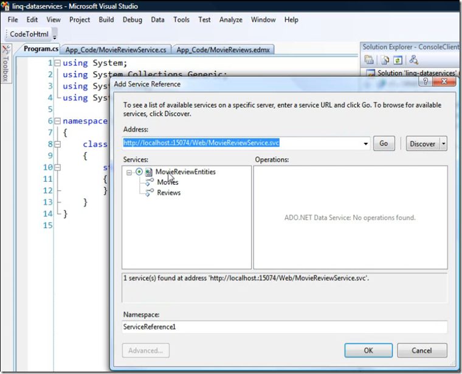Click the MovieReviewEntities service icon
This screenshot has height=374, width=462.
click(x=149, y=172)
